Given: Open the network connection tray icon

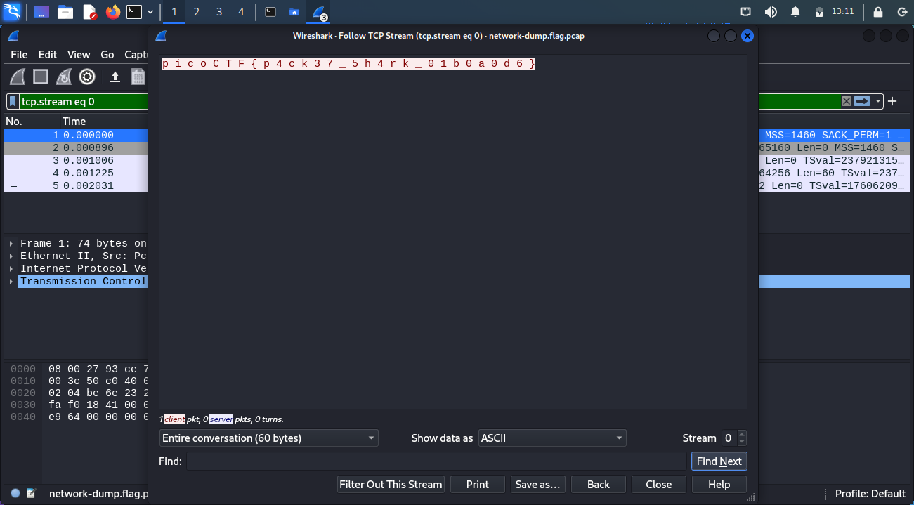Looking at the screenshot, I should tap(746, 12).
